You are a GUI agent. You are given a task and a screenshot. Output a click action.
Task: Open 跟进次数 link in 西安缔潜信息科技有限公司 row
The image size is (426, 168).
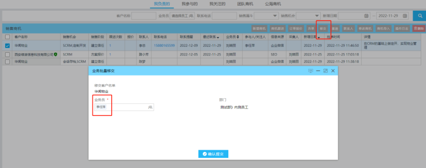pos(110,54)
